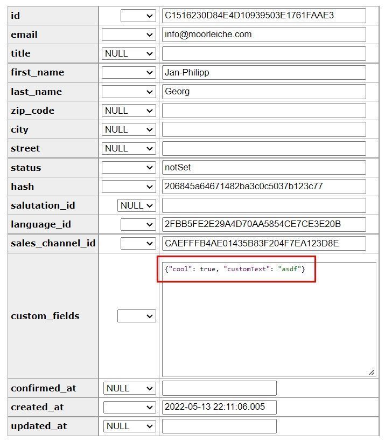This screenshot has height=441, width=385.
Task: Click the status field showing notSet
Action: pos(263,168)
